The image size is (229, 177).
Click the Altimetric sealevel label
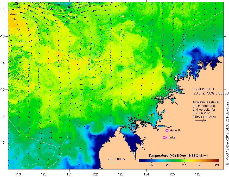coord(206,102)
